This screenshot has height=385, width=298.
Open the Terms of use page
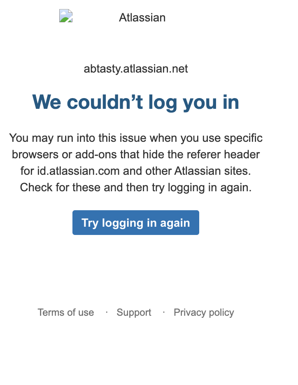tap(65, 312)
